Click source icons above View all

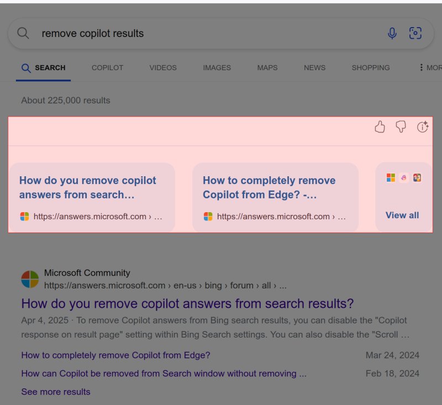(403, 177)
